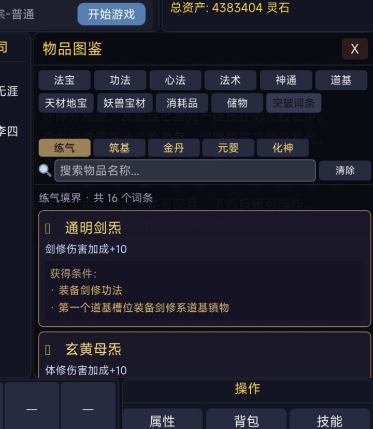Select the 化神 realm filter
Image resolution: width=373 pixels, height=429 pixels.
[283, 148]
